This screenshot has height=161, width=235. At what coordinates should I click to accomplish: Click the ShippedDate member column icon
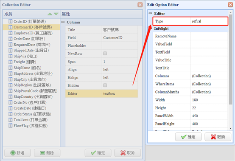[10, 50]
